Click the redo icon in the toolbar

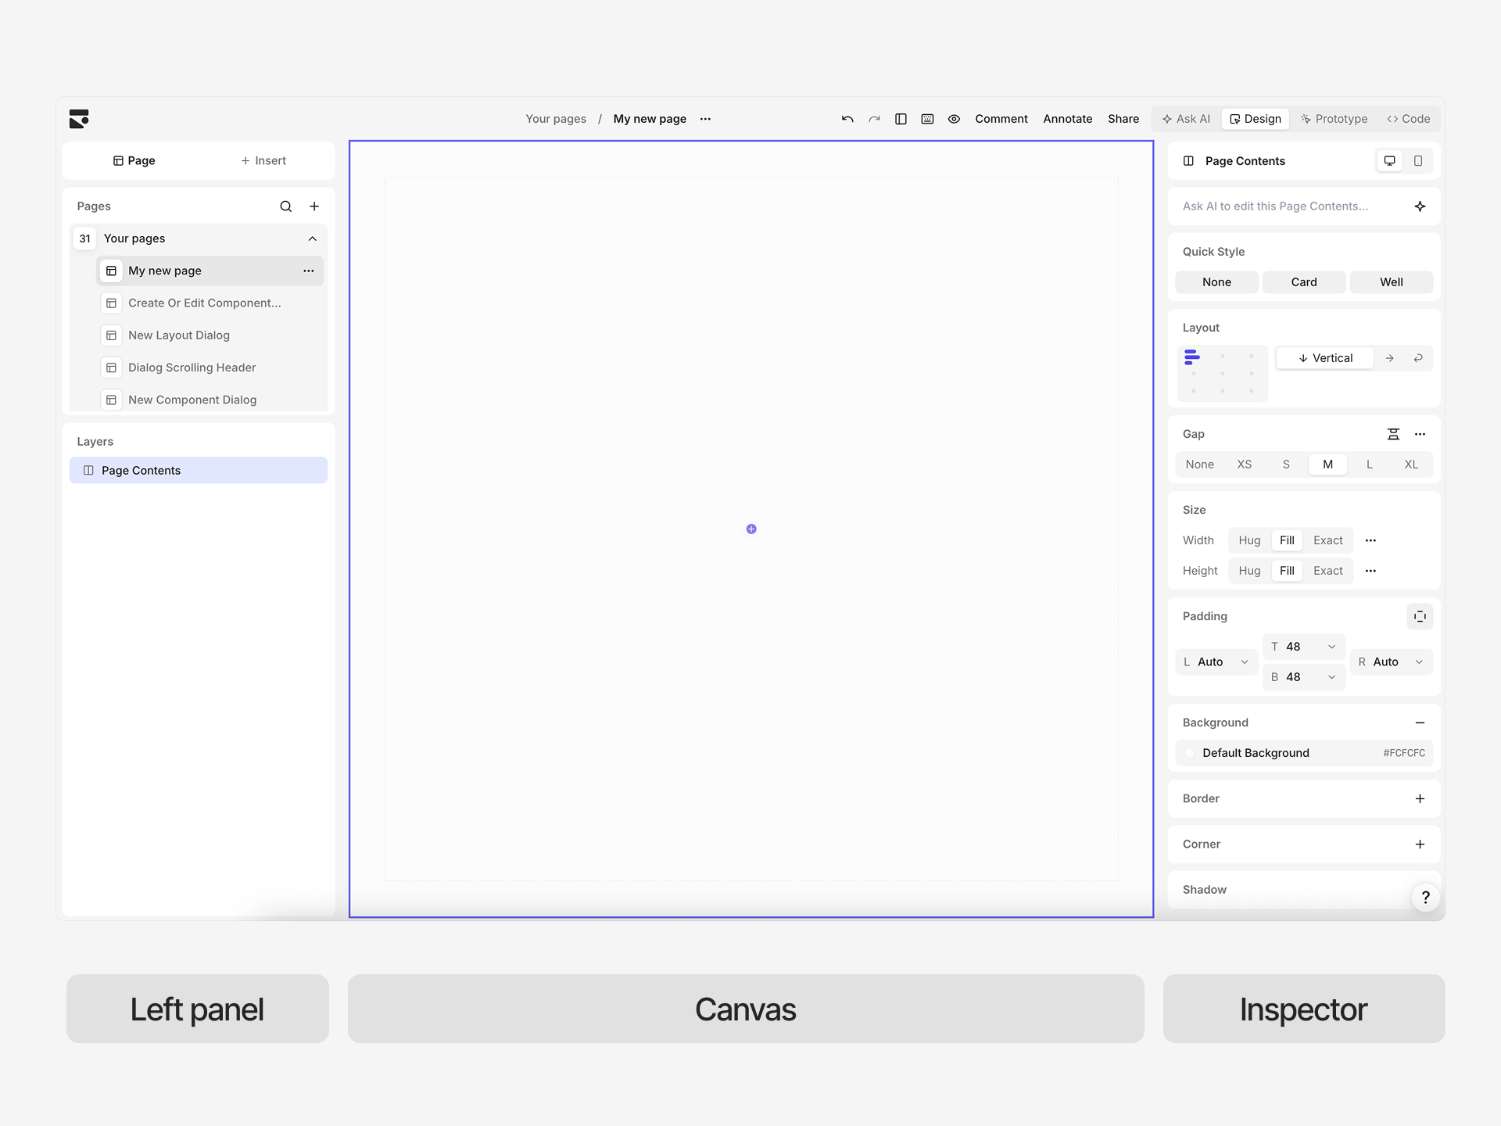[874, 119]
